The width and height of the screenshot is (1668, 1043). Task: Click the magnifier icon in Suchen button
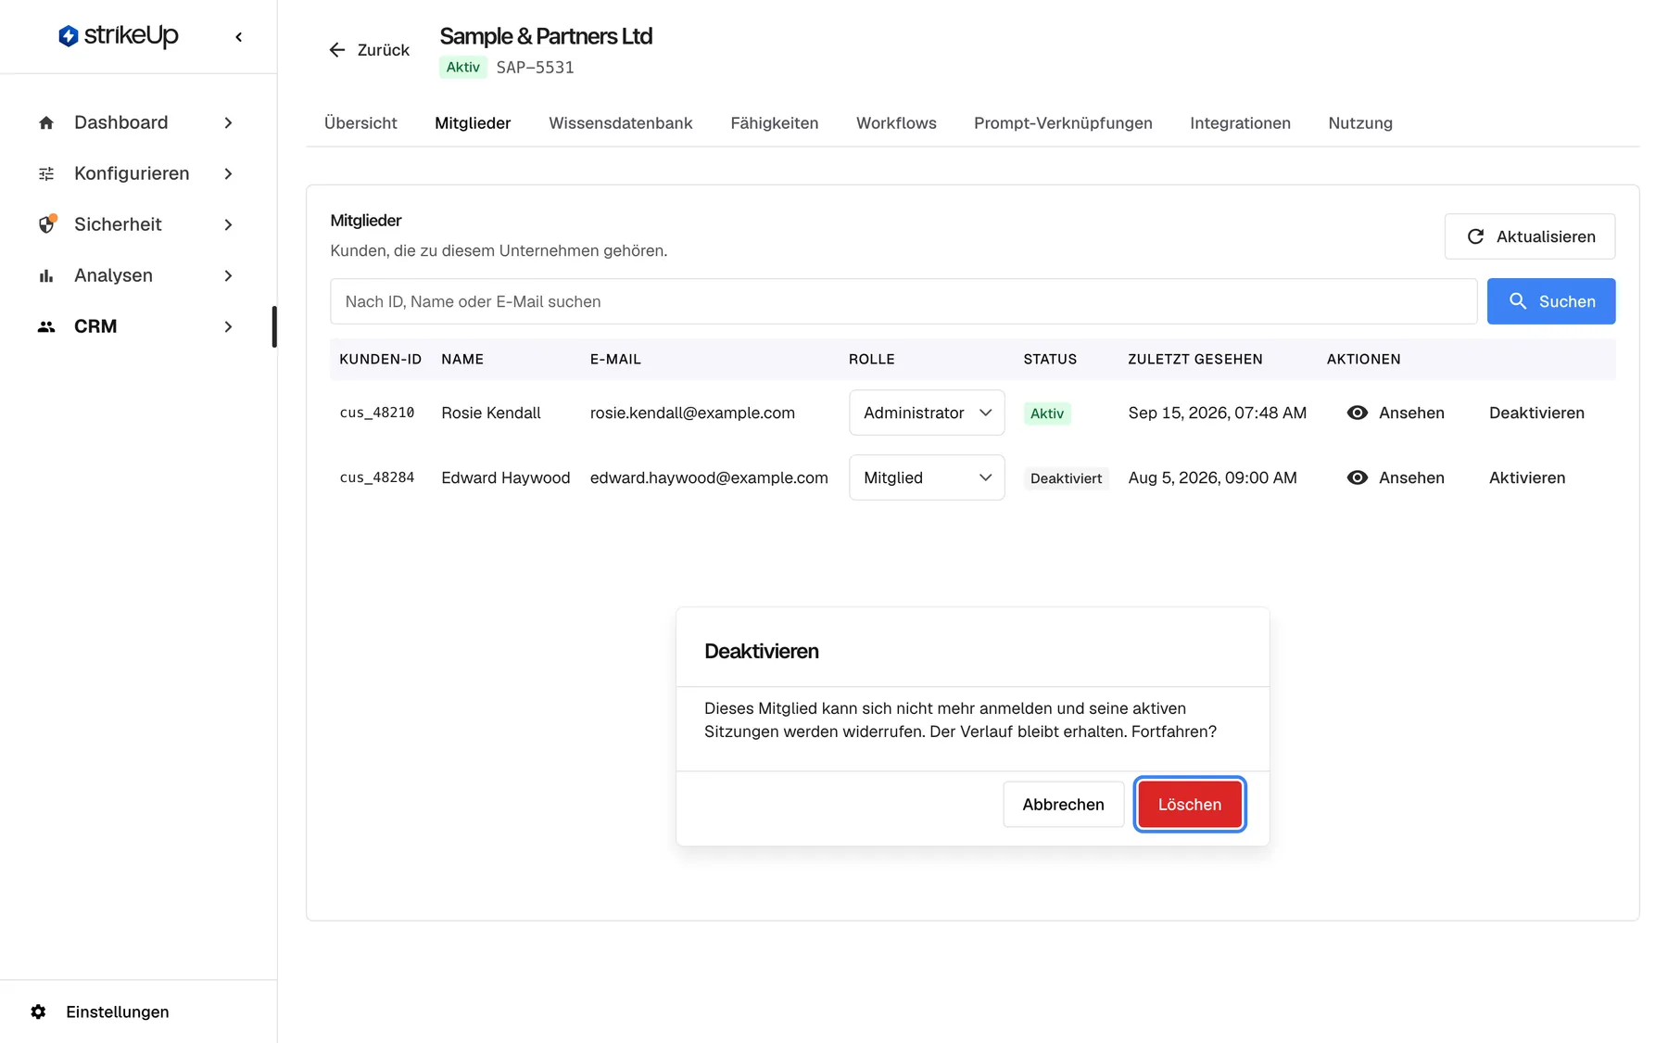coord(1518,301)
